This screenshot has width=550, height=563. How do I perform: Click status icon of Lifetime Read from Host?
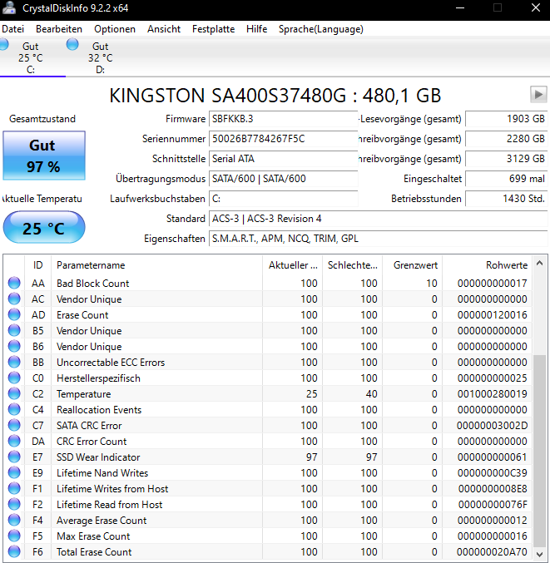14,504
